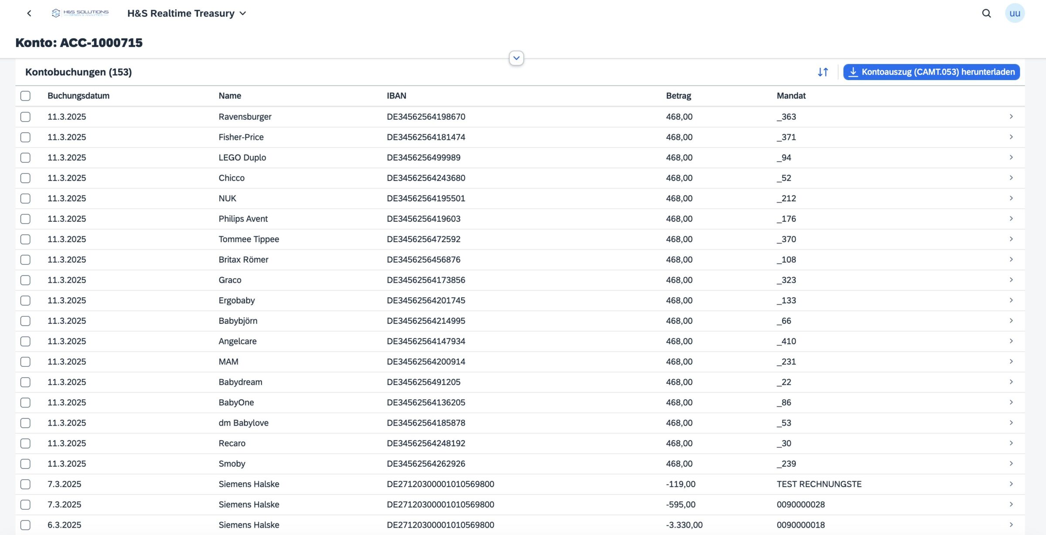Open the search icon in header

coord(986,14)
